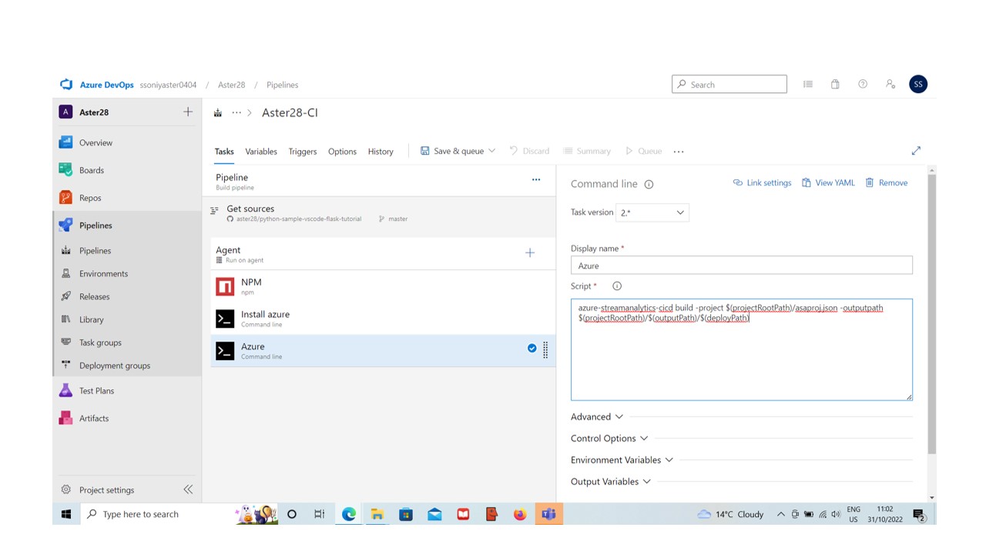The width and height of the screenshot is (986, 554).
Task: Open Boards in the sidebar
Action: coord(91,170)
